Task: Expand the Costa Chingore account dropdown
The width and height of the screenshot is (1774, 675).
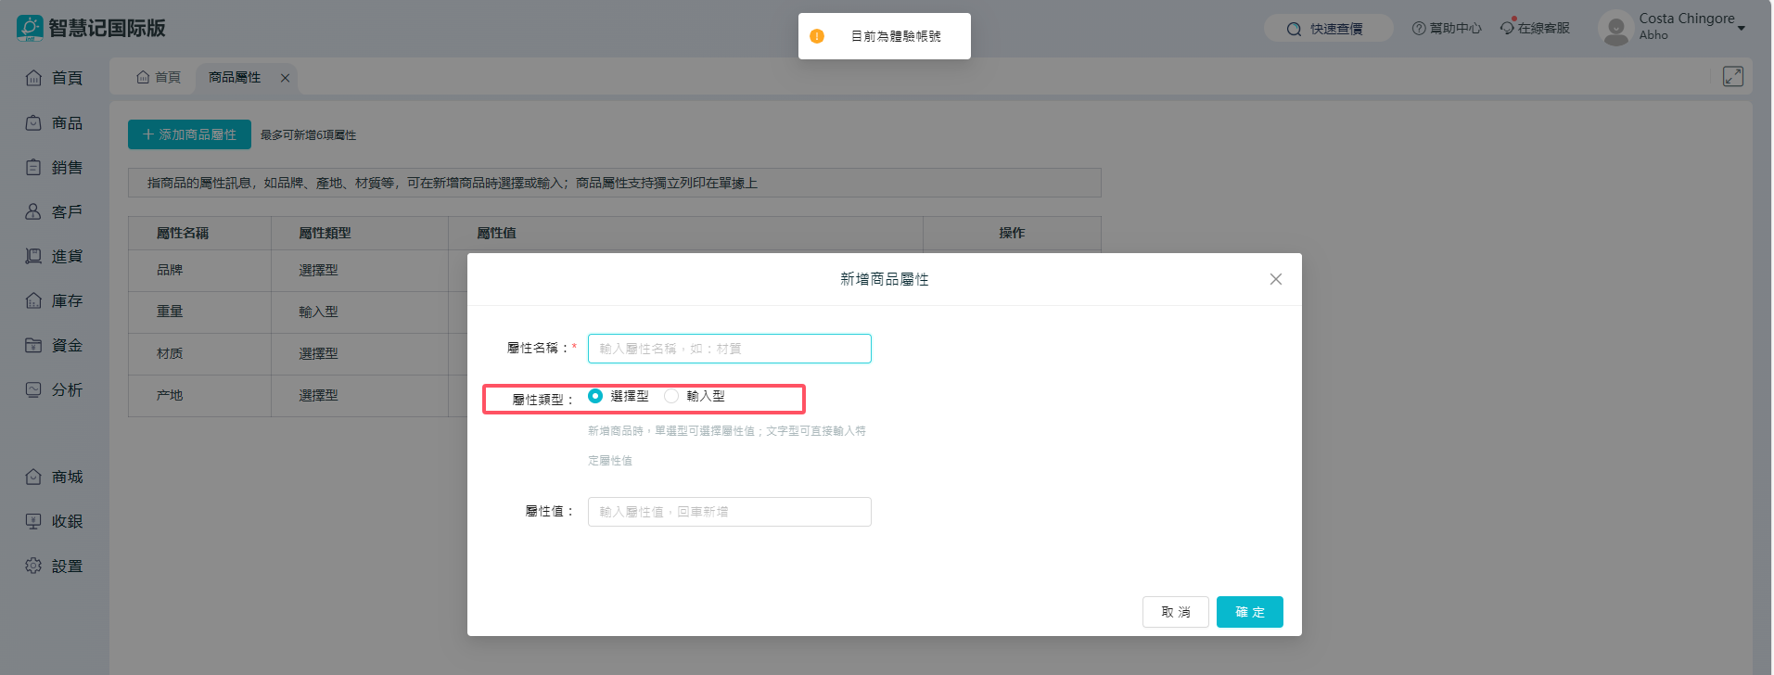Action: tap(1741, 28)
